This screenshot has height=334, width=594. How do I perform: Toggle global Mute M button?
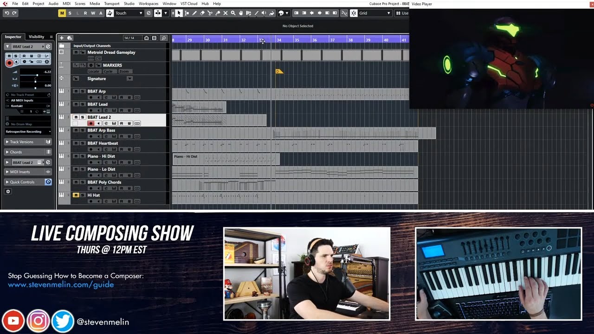(62, 13)
